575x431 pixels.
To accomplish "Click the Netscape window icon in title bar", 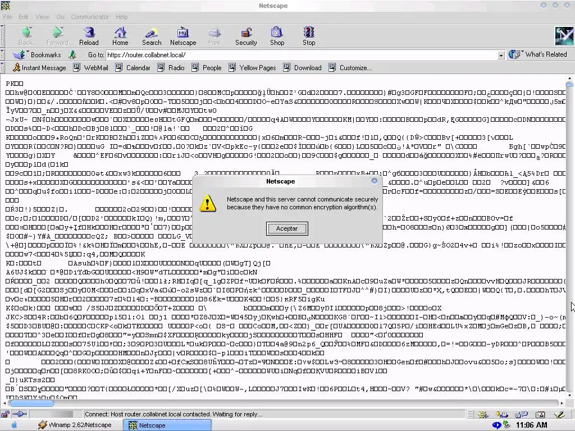I will click(6, 6).
